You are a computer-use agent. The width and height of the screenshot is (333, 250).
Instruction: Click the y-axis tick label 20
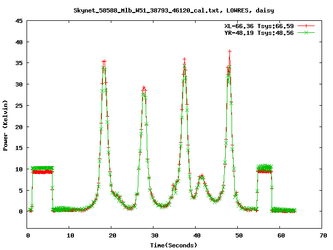[19, 127]
